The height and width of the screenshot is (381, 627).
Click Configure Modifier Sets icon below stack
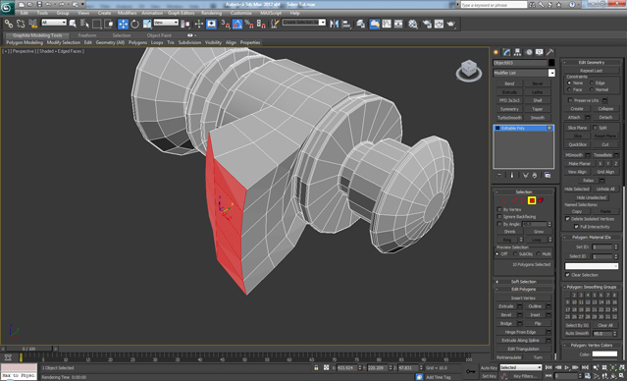pos(548,176)
